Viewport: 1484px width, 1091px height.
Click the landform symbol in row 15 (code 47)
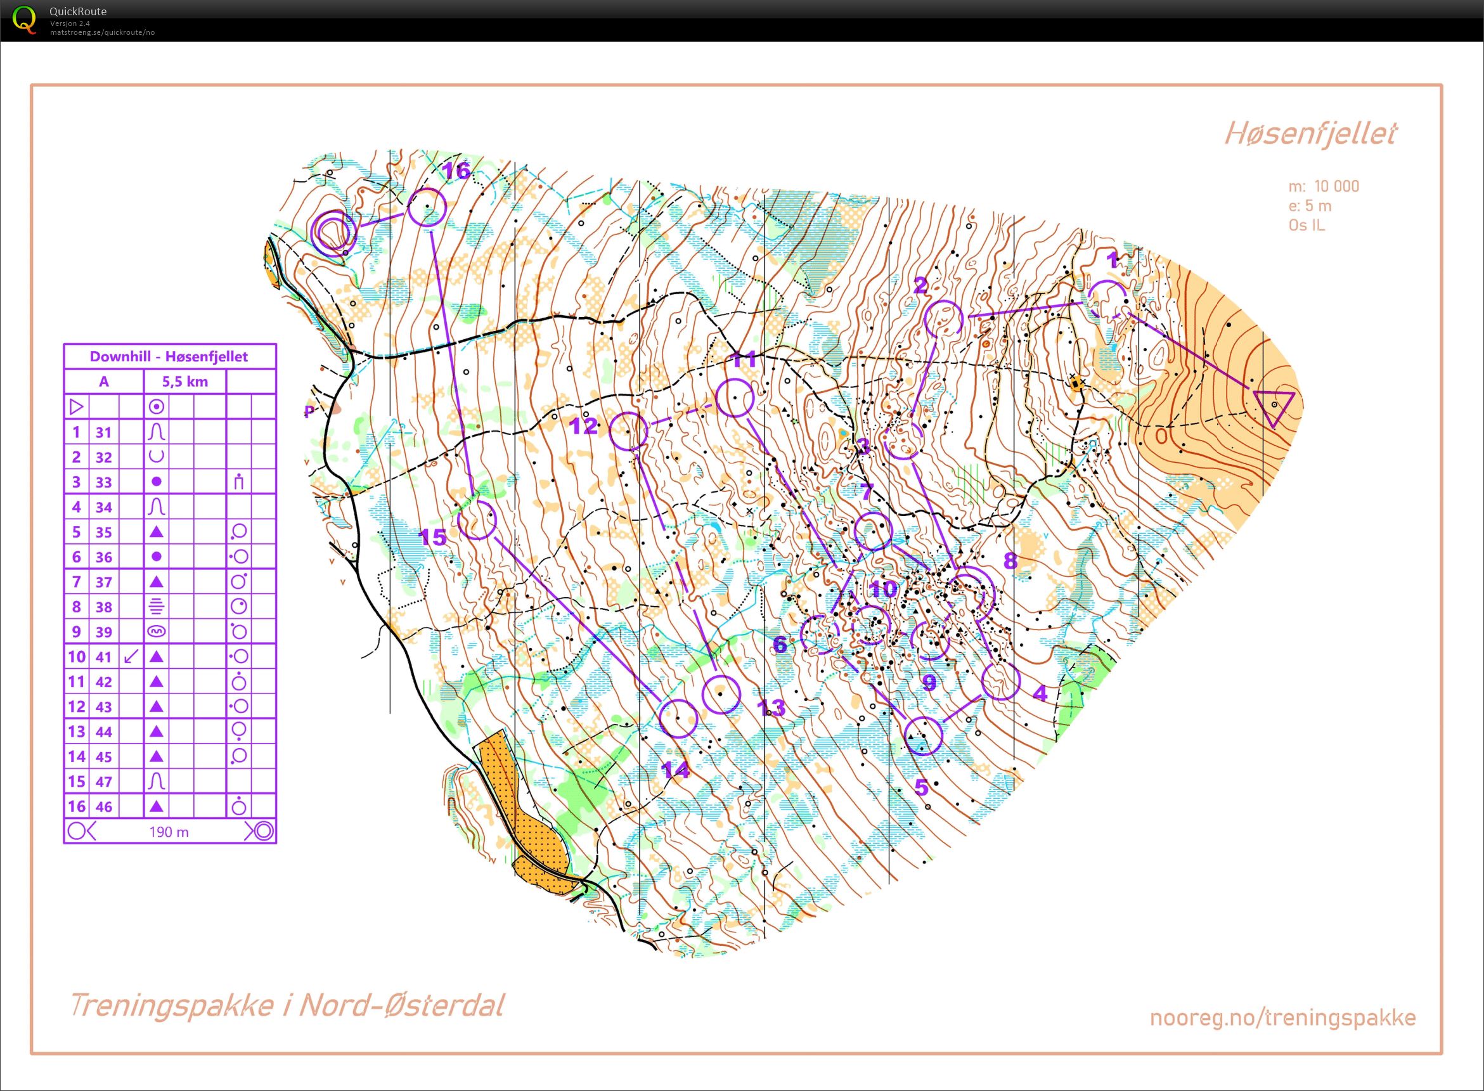[x=157, y=781]
